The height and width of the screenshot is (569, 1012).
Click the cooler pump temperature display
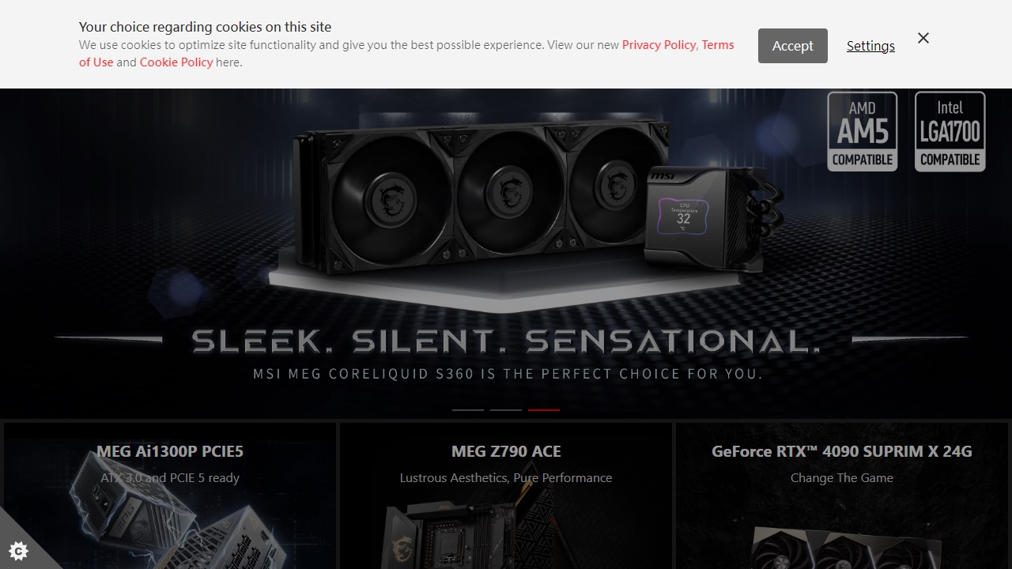point(684,214)
